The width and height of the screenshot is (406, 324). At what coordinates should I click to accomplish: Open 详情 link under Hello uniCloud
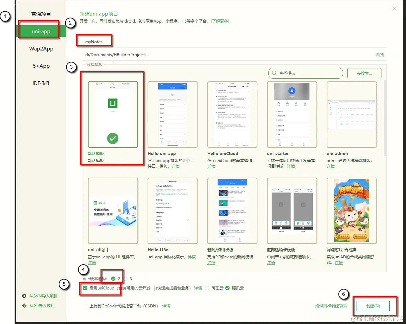click(211, 166)
